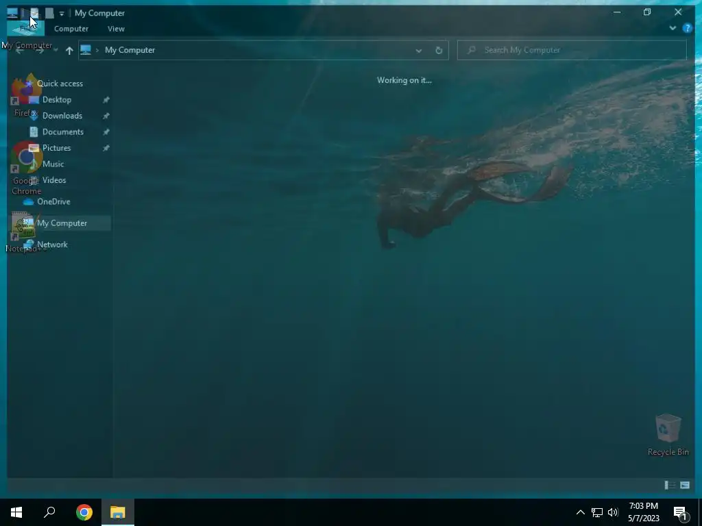Refresh My Computer with the refresh button
702x526 pixels.
(x=439, y=51)
